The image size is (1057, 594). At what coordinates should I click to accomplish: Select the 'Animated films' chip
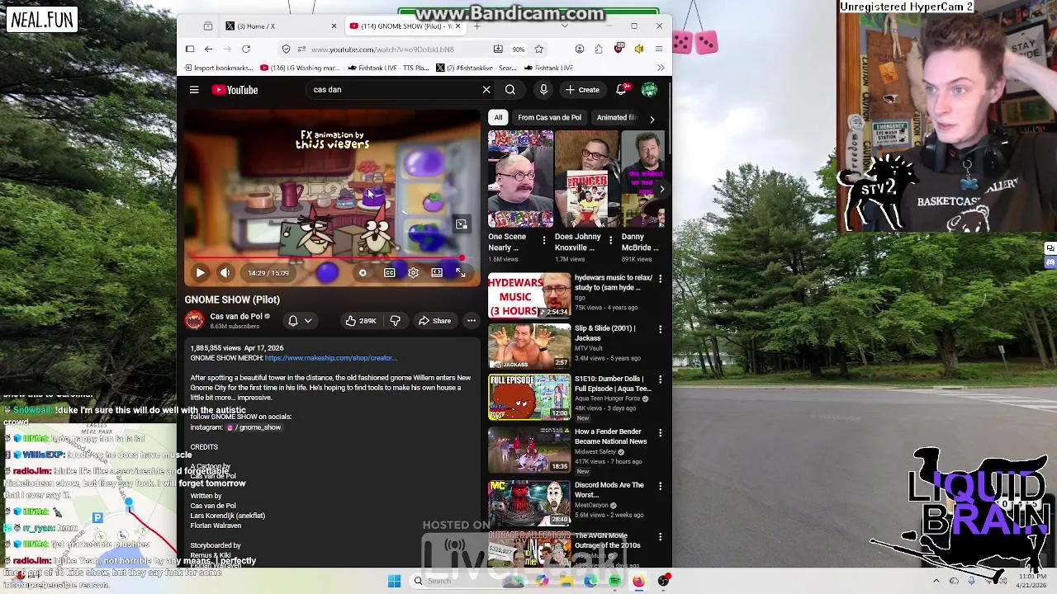tap(616, 118)
